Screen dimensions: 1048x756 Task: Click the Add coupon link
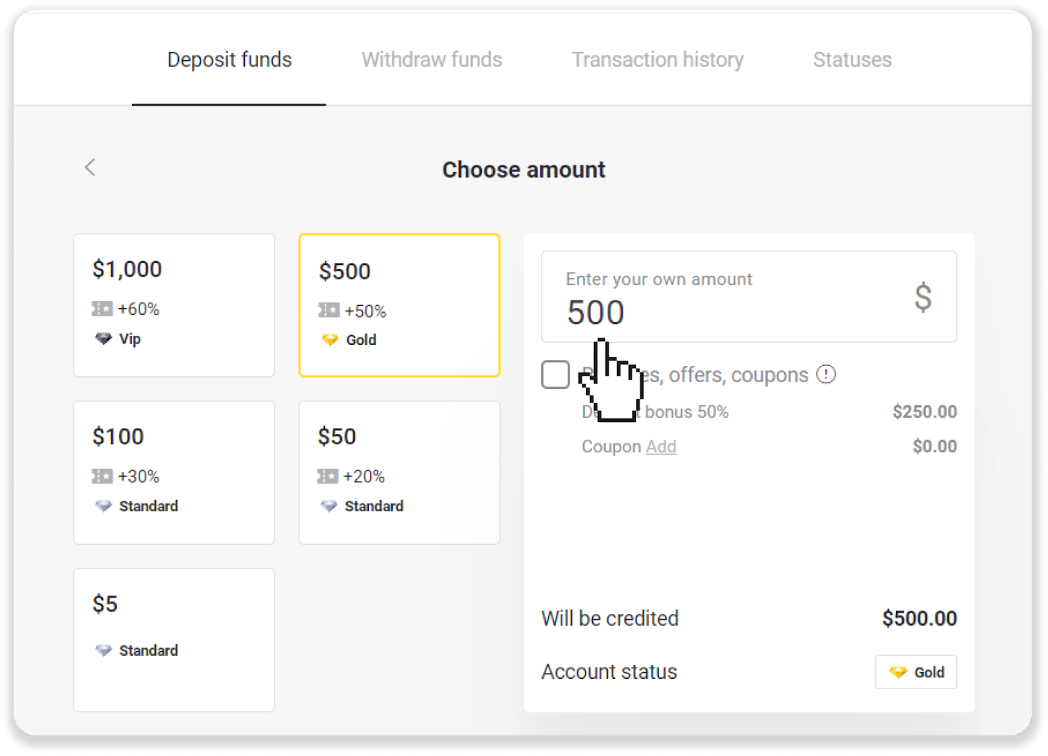pyautogui.click(x=661, y=446)
